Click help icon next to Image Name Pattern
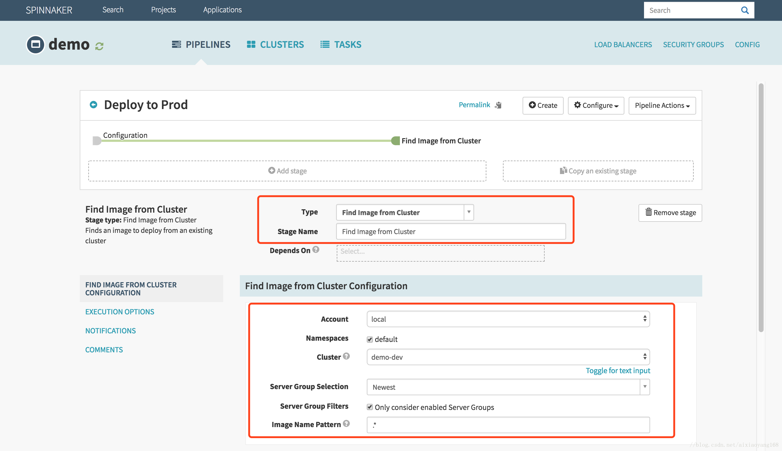 tap(347, 423)
